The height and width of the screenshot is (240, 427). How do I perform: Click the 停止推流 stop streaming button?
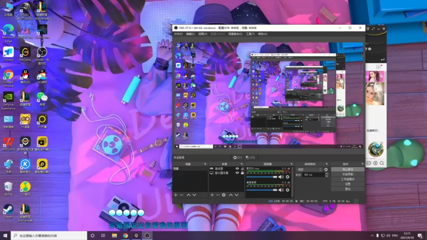tap(348, 169)
